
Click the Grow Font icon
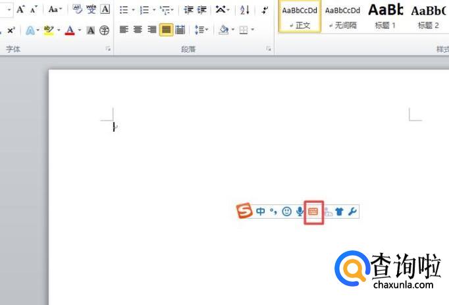pos(20,10)
